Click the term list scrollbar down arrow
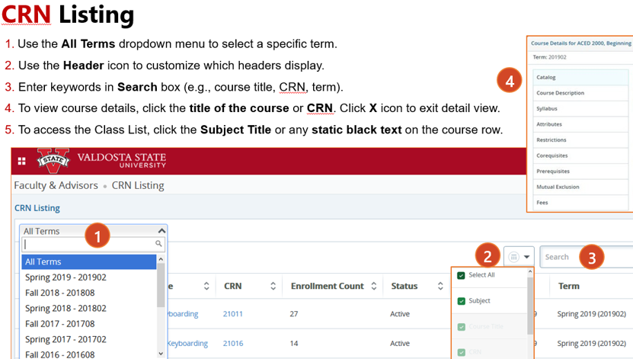Screen dimensions: 633x359 (x=161, y=354)
